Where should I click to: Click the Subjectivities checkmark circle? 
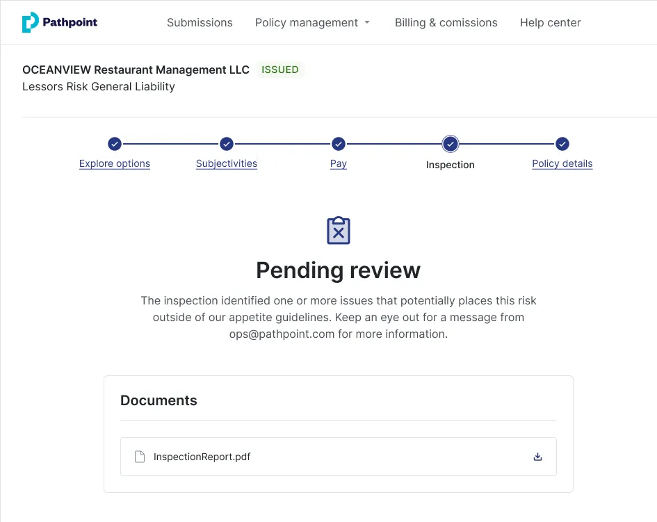pos(227,144)
